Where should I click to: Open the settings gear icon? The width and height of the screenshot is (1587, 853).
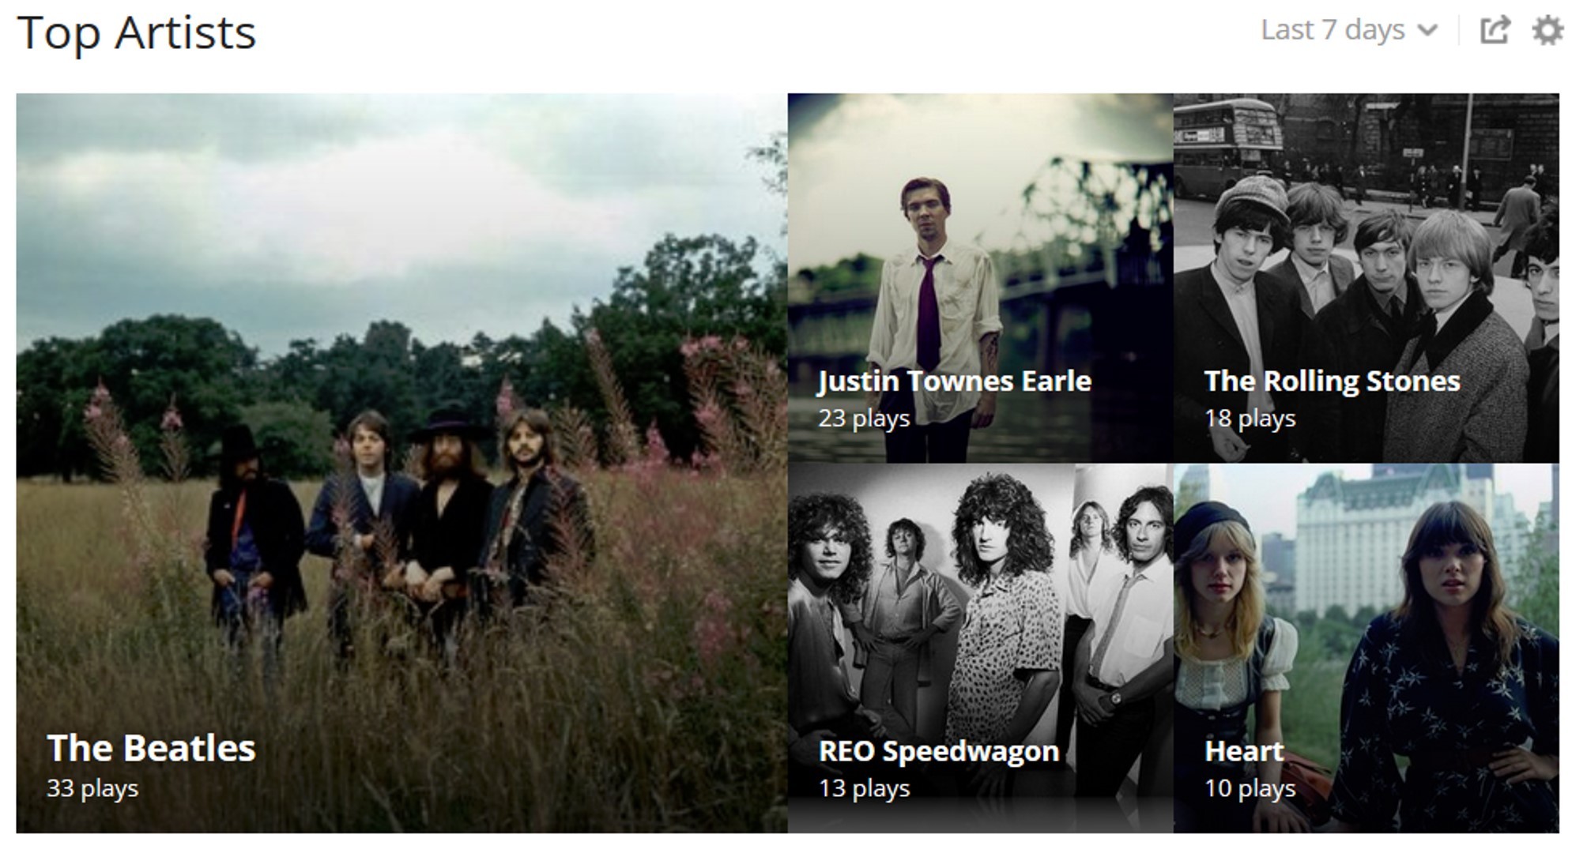(1547, 31)
